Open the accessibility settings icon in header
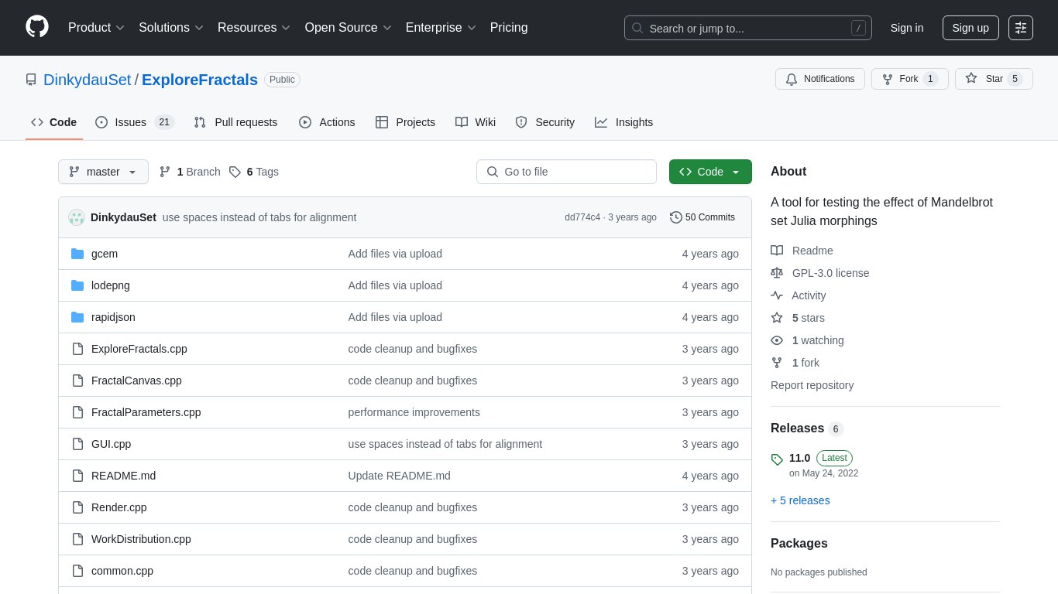This screenshot has width=1058, height=594. tap(1020, 28)
